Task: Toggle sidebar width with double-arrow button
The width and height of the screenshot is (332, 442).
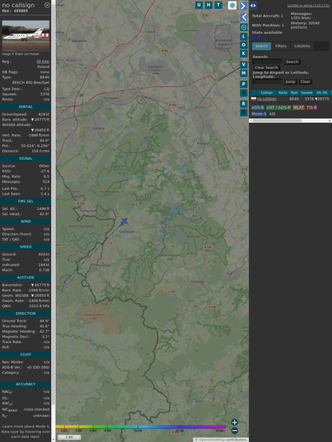Action: (253, 6)
